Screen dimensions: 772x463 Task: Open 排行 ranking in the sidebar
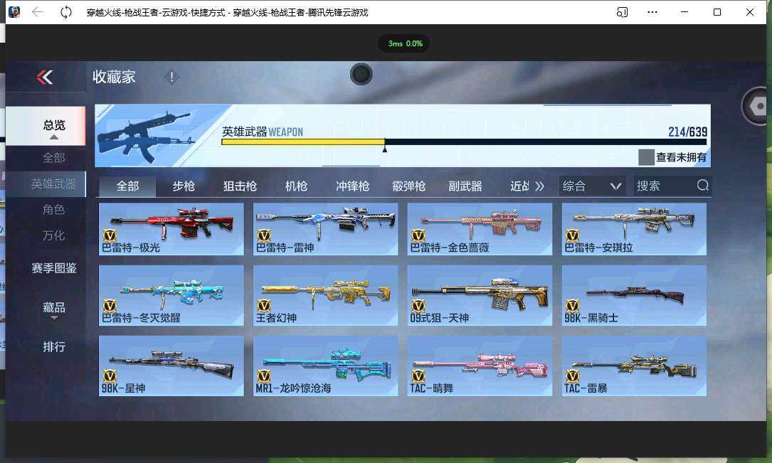(x=54, y=347)
